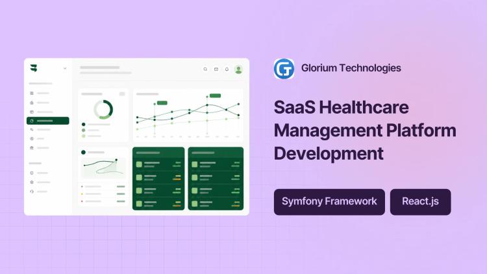Click the headset support icon in sidebar

pos(32,192)
